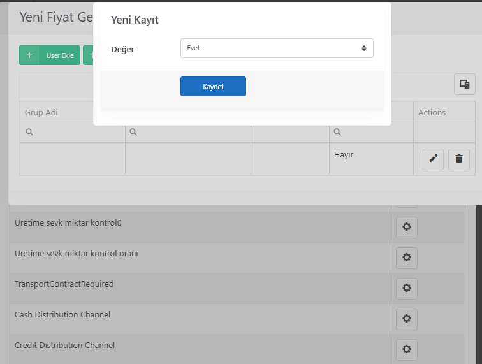Open settings gear for TransportContractRequired
The width and height of the screenshot is (482, 364).
point(407,288)
